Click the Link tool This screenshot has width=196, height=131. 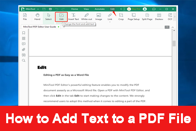tap(110, 17)
